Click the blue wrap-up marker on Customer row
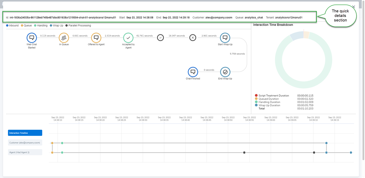This screenshot has height=178, width=365. point(326,143)
